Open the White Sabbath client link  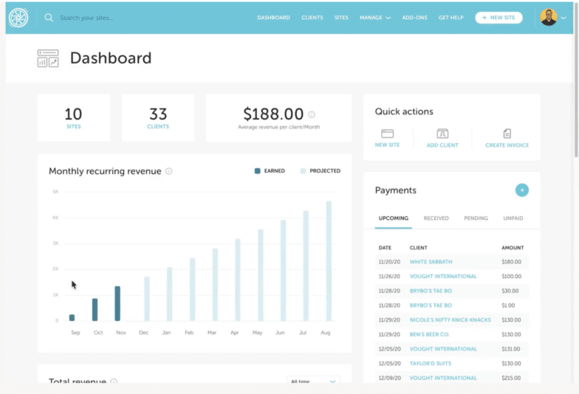pos(431,262)
